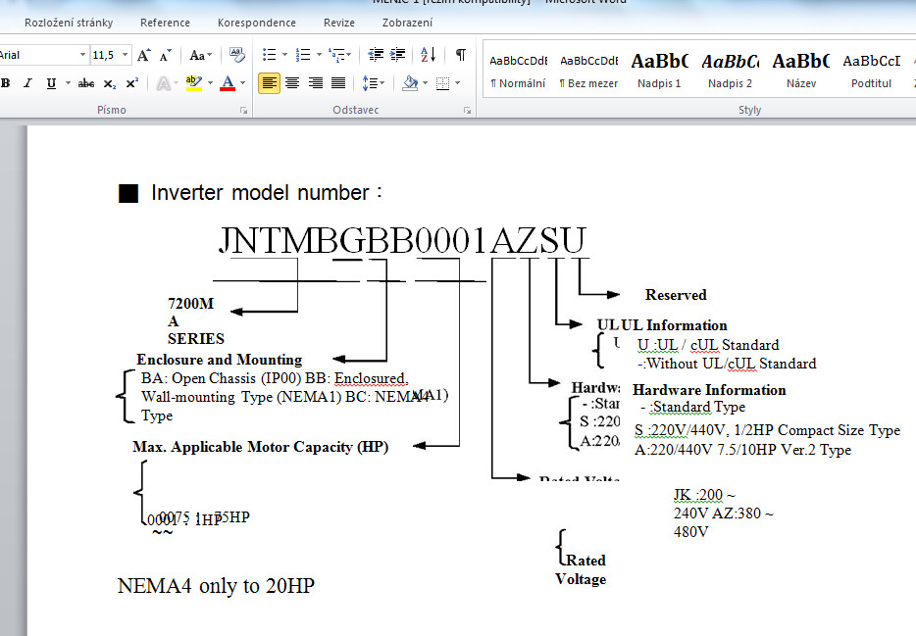Open the font size dropdown

(x=124, y=56)
